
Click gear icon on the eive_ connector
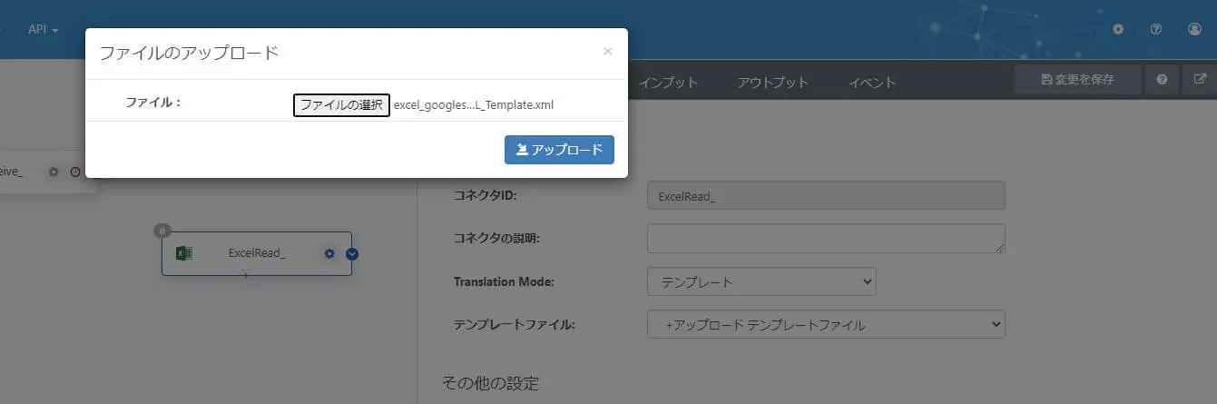pyautogui.click(x=54, y=172)
